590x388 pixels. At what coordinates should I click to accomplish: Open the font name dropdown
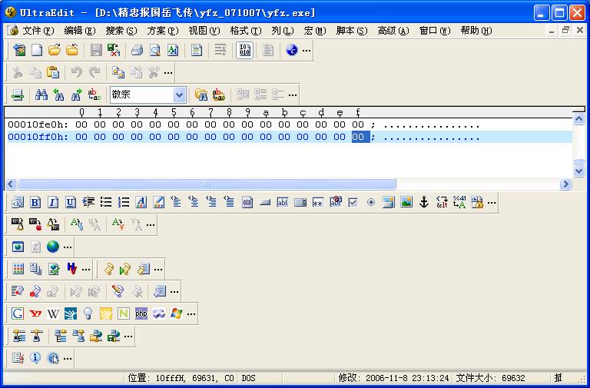[x=179, y=95]
